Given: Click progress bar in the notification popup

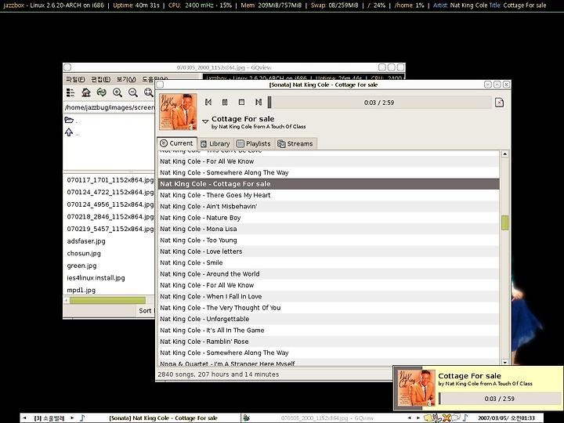Looking at the screenshot, I should (499, 399).
